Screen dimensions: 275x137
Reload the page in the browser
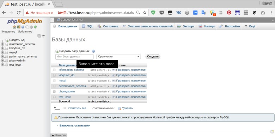19,13
